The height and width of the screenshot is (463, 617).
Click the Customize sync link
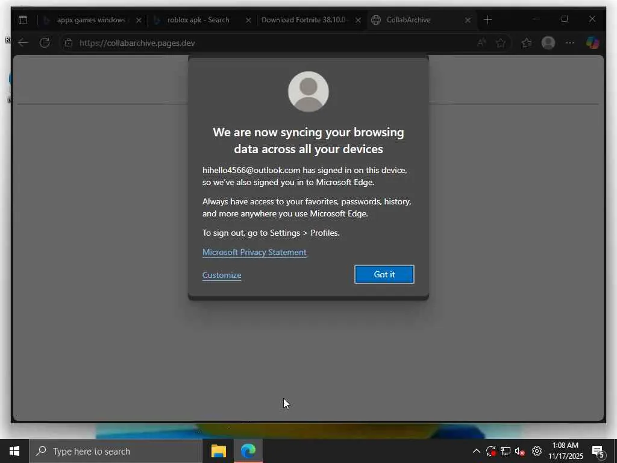pyautogui.click(x=222, y=275)
